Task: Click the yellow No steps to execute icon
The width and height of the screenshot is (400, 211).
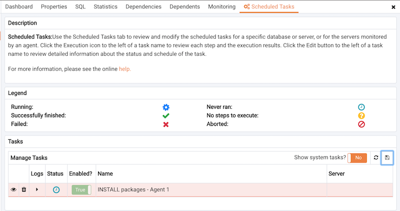Action: pyautogui.click(x=361, y=116)
